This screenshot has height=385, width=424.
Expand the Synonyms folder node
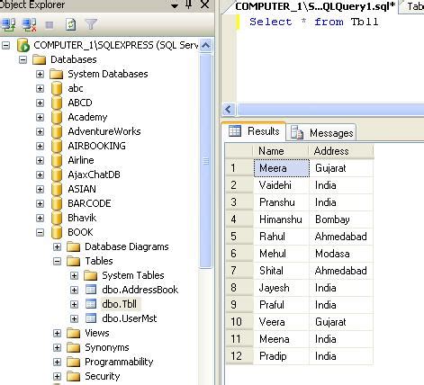tap(57, 347)
